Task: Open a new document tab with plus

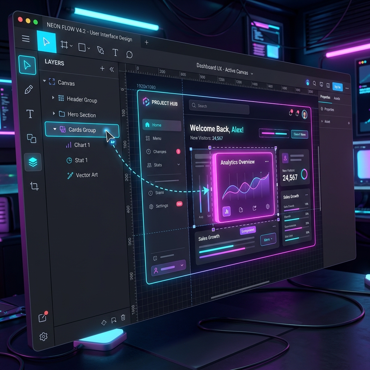Action: (x=147, y=42)
